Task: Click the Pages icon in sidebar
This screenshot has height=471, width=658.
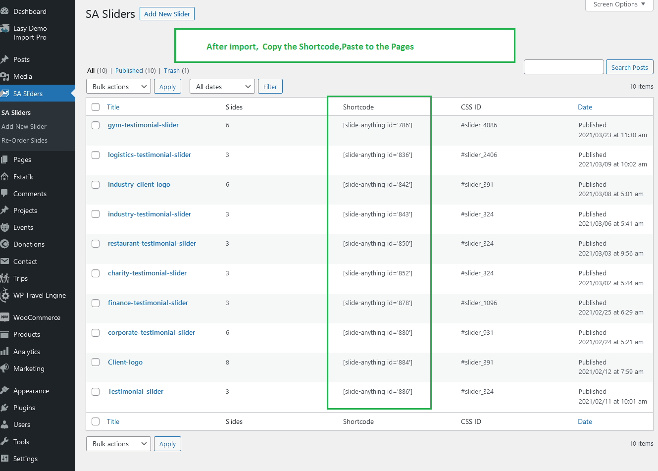Action: 4,159
